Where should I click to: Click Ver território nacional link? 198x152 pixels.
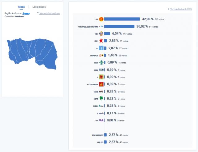pos(49,13)
